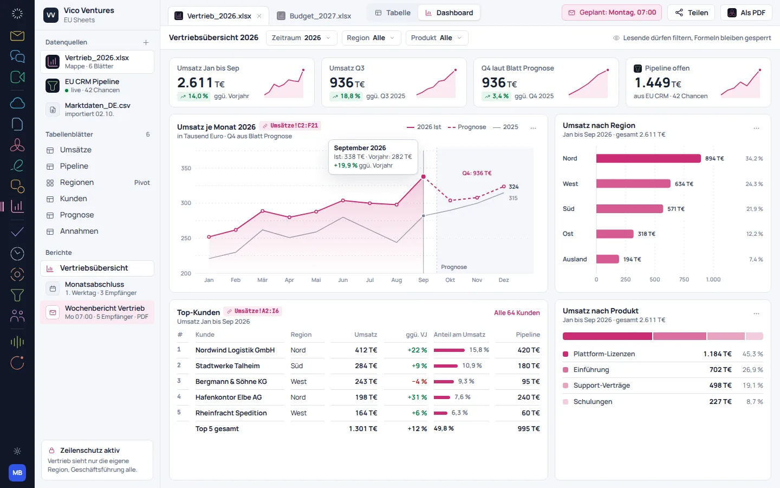Screen dimensions: 780x488
Task: Export with Als PDF button
Action: click(x=746, y=12)
